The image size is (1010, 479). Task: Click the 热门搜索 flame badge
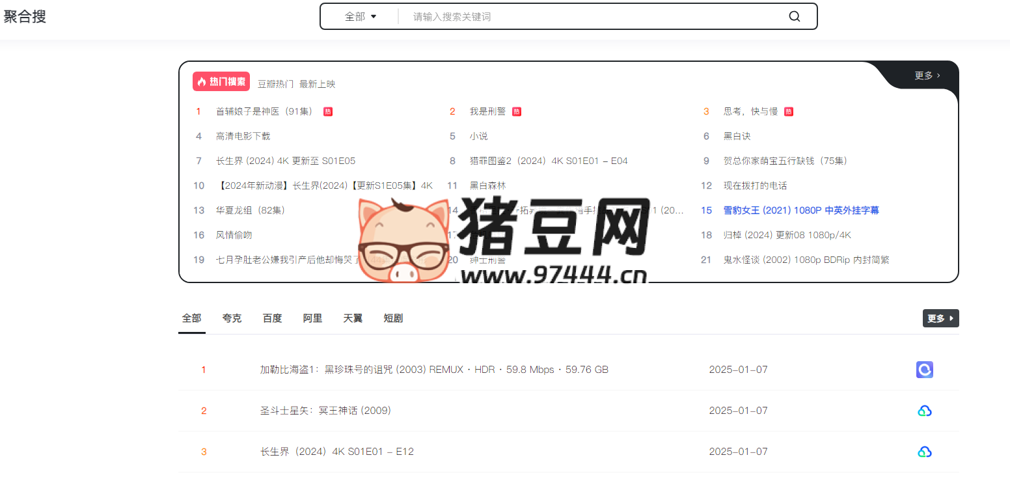(x=221, y=82)
